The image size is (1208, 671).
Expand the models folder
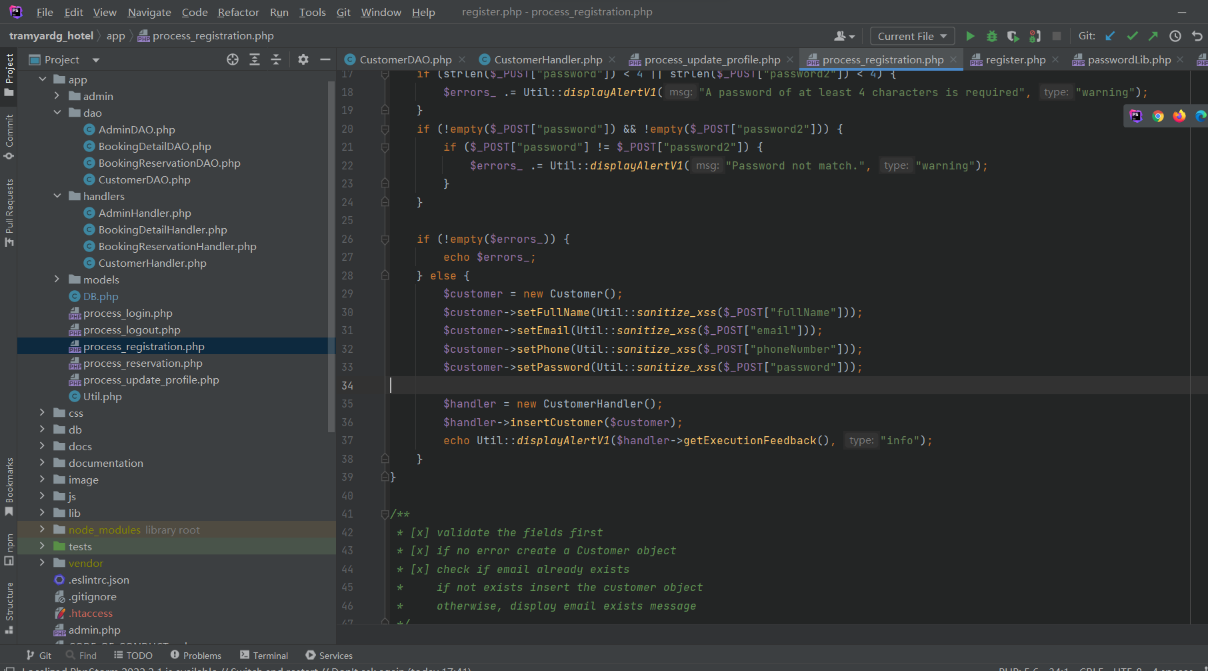tap(57, 279)
